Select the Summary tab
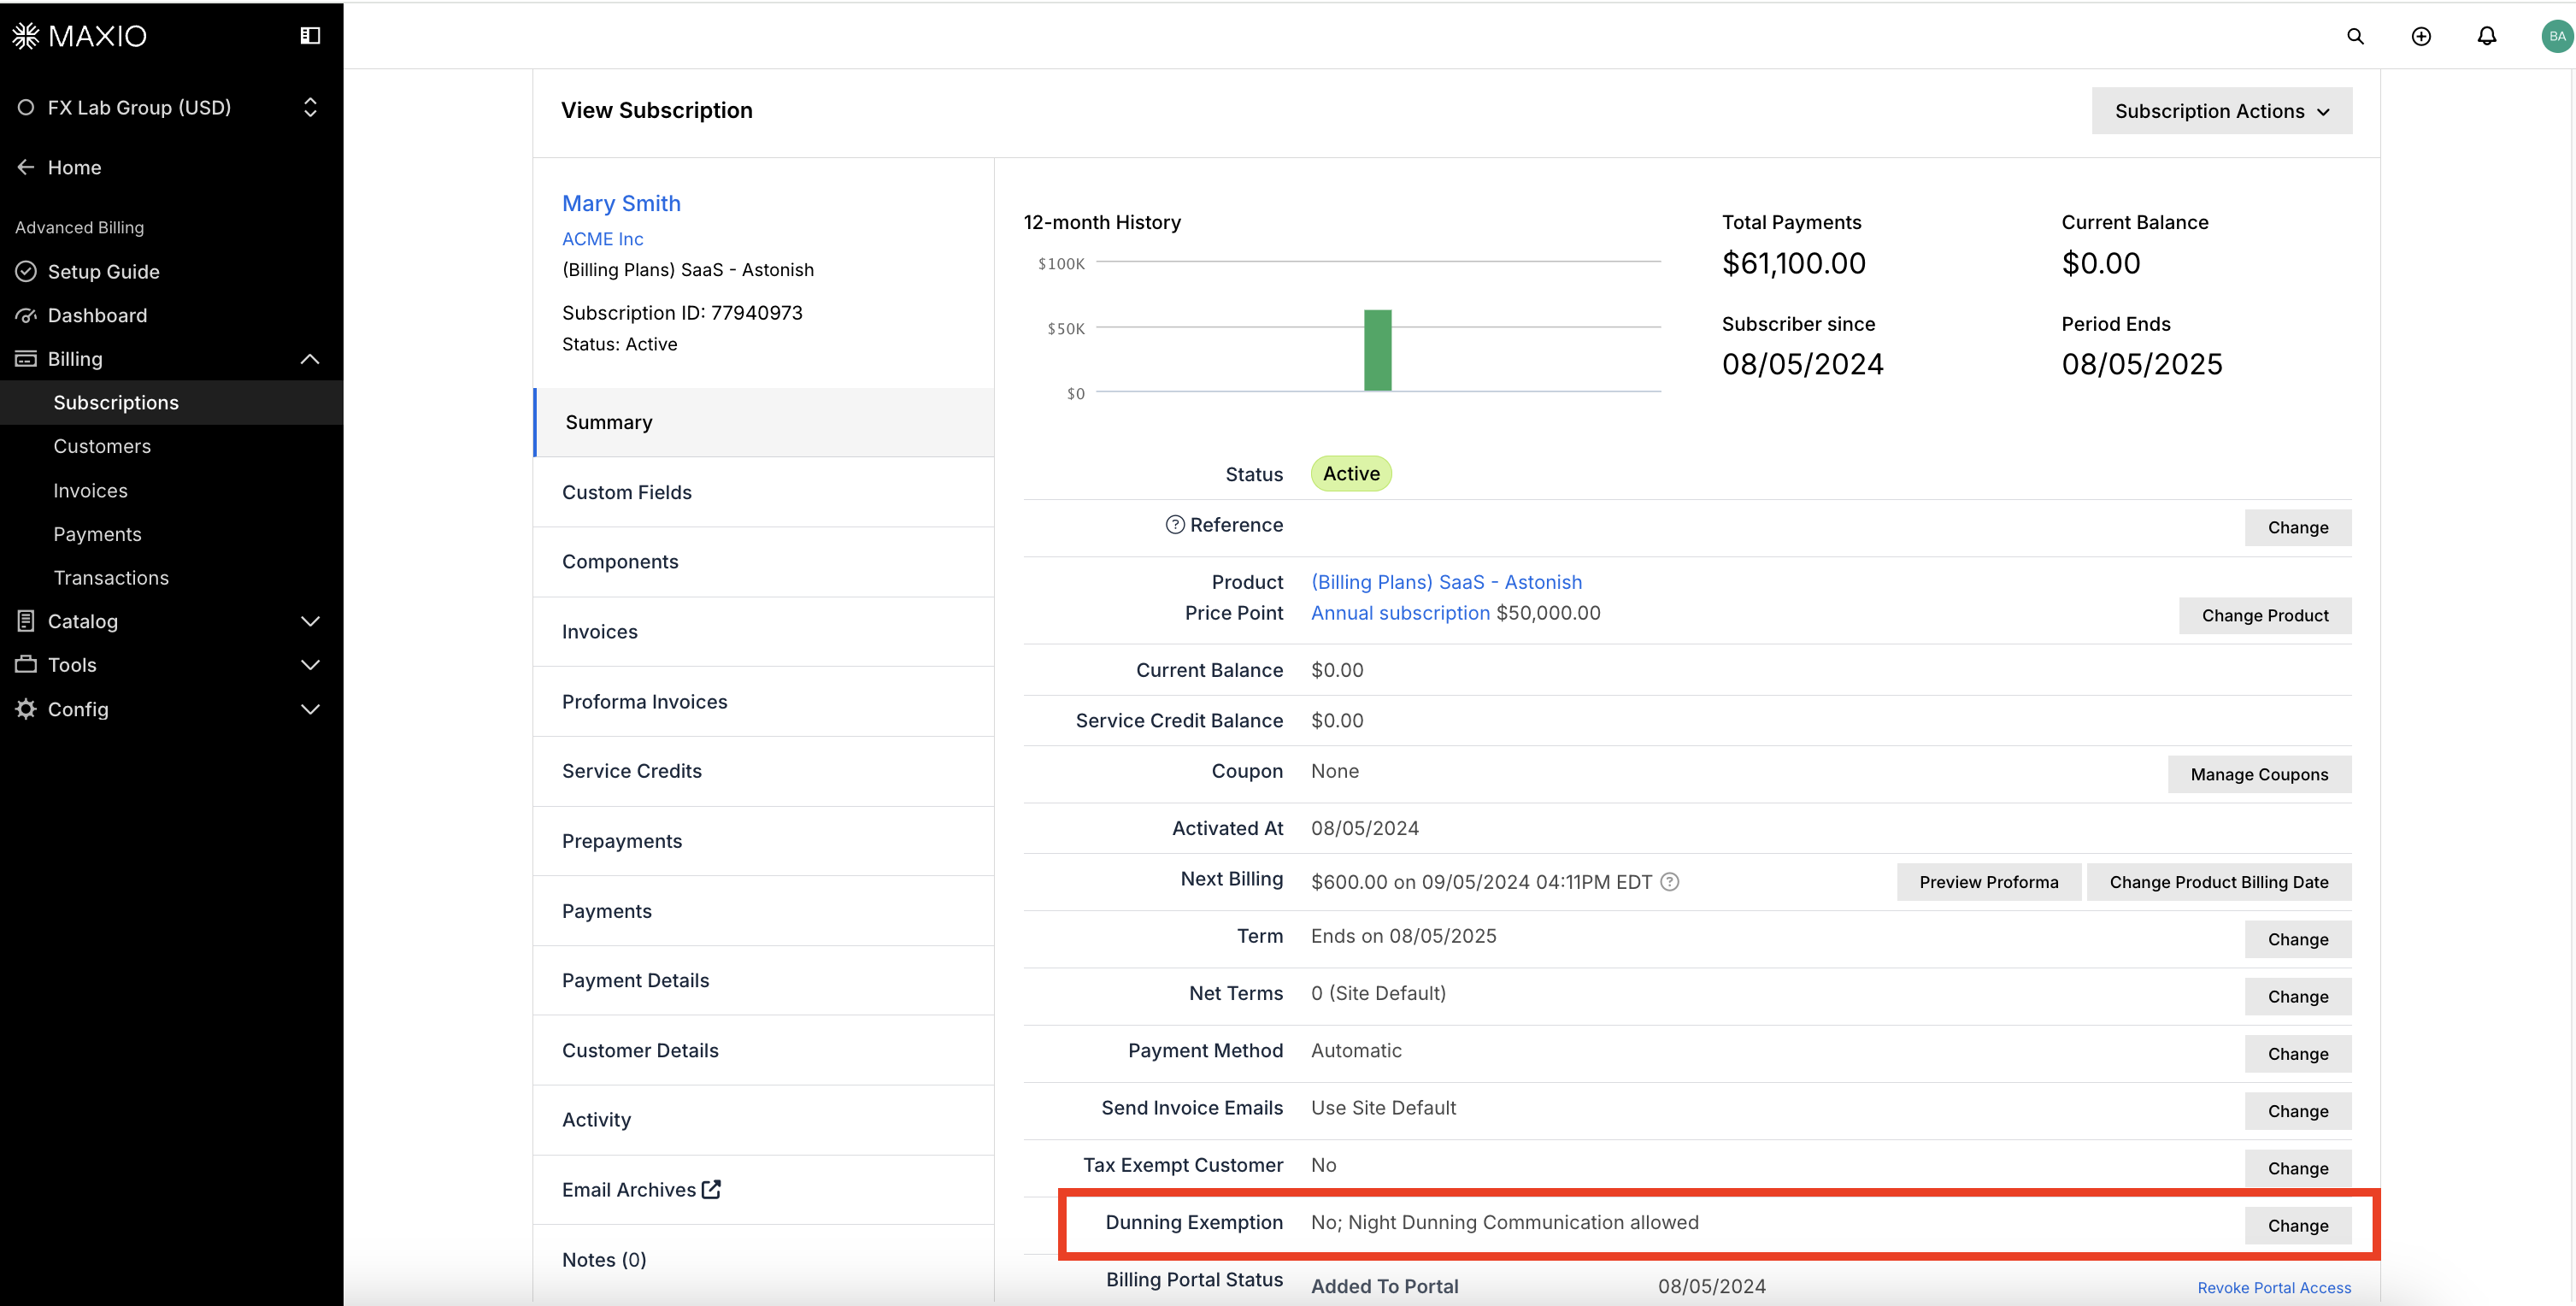Image resolution: width=2576 pixels, height=1306 pixels. 764,422
